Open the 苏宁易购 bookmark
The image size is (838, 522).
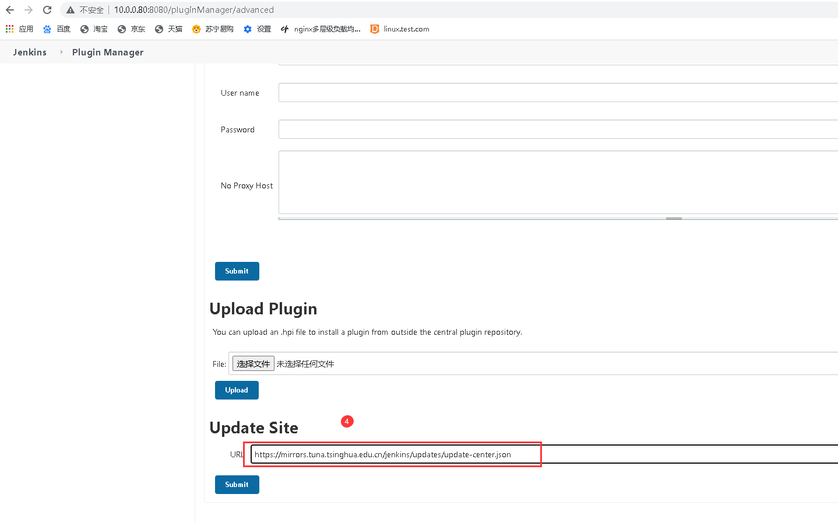(x=213, y=29)
